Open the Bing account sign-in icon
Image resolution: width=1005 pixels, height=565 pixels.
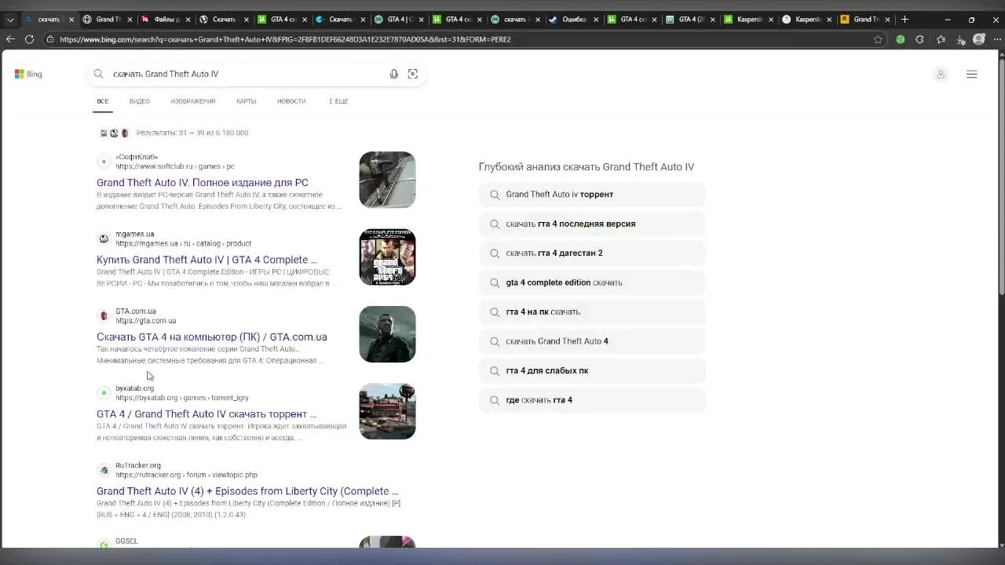[x=941, y=75]
